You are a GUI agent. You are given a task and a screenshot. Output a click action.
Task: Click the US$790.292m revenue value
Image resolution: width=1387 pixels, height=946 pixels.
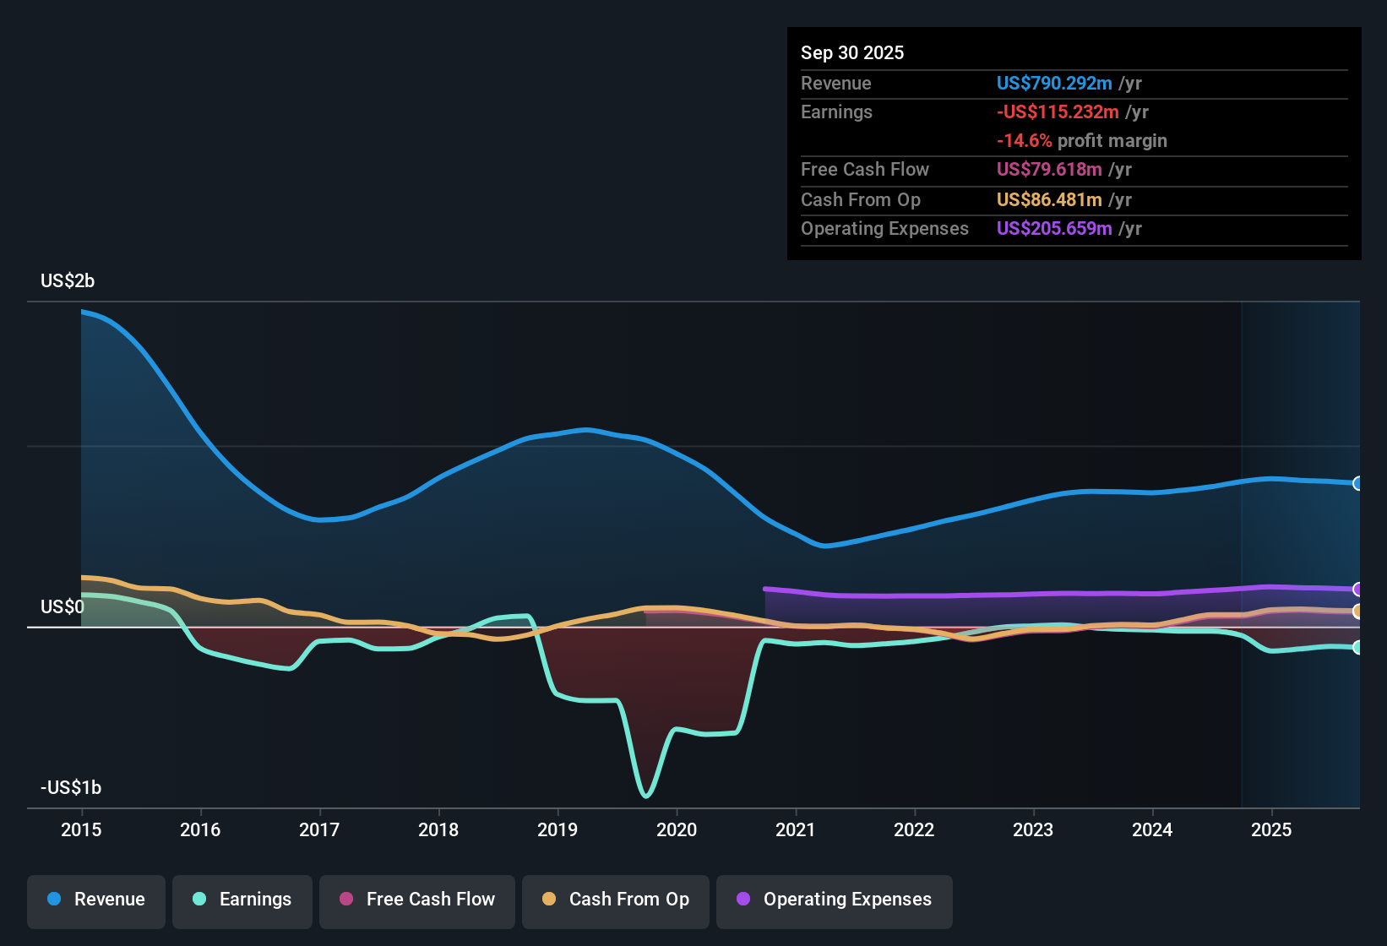tap(1053, 84)
